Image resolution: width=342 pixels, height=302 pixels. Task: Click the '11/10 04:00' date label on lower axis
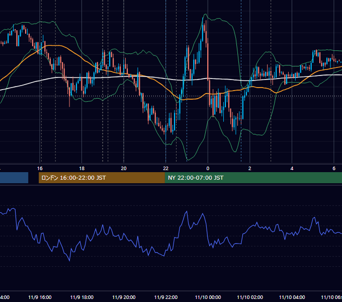pyautogui.click(x=292, y=297)
